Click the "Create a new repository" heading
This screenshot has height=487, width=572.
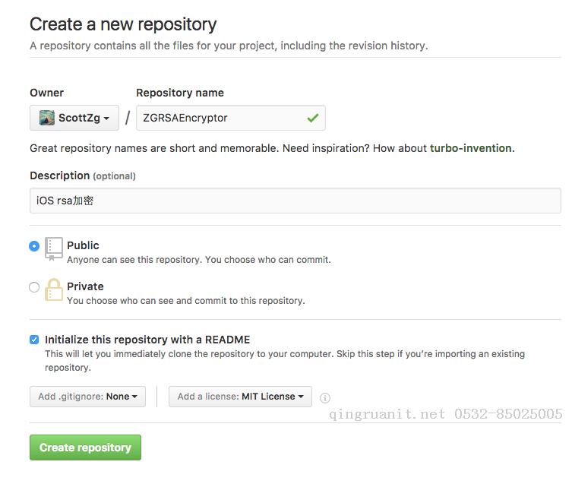(x=123, y=24)
